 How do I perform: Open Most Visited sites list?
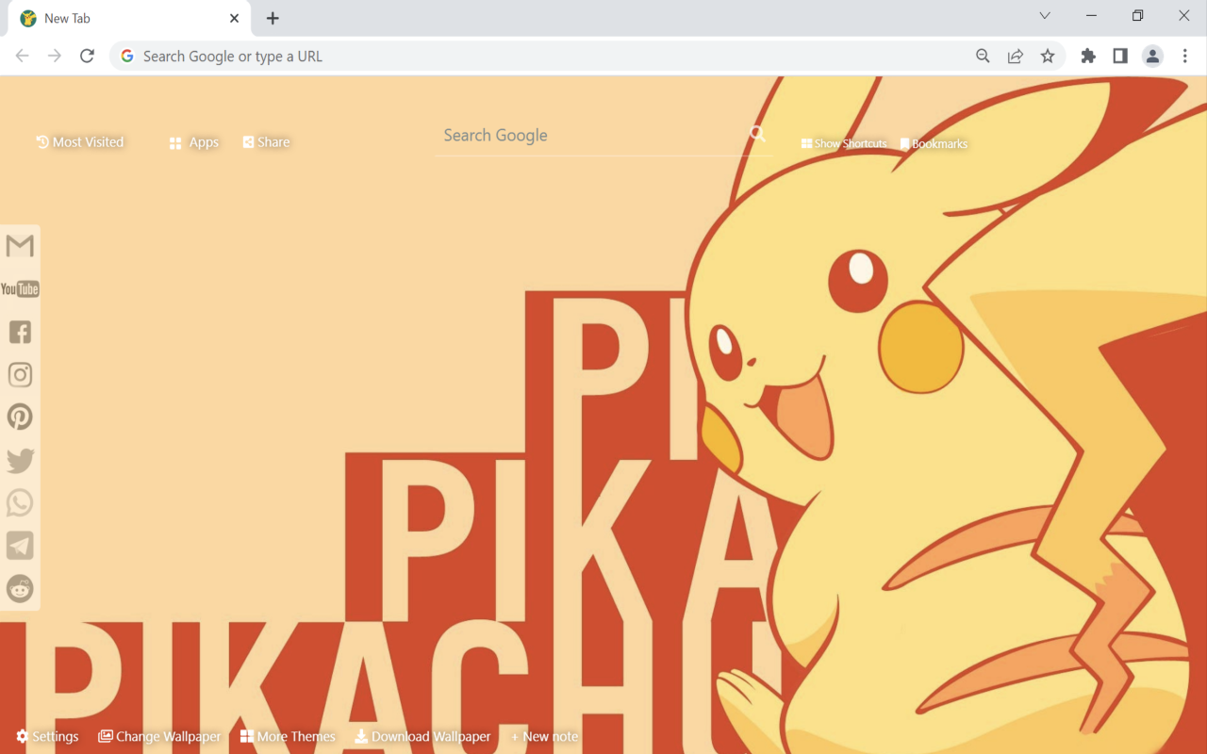[80, 142]
